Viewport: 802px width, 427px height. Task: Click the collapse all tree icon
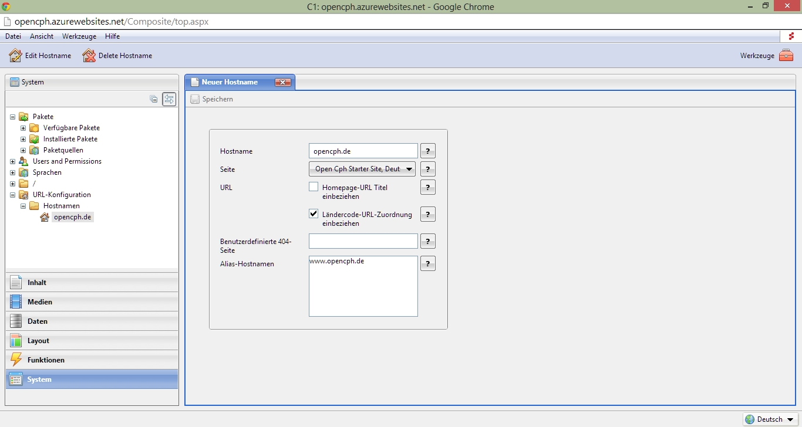click(x=154, y=99)
